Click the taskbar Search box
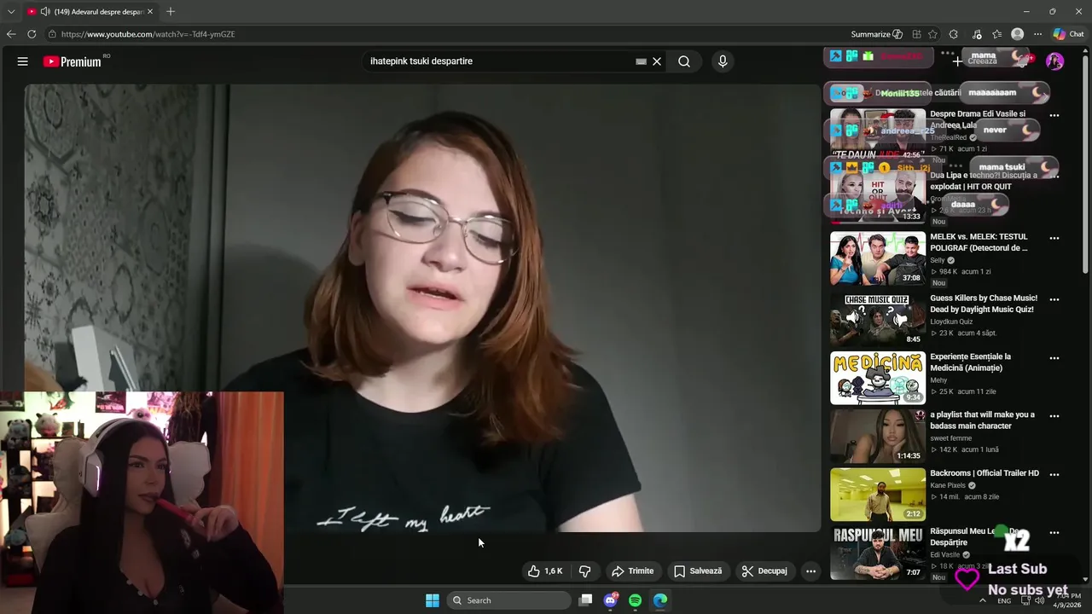The image size is (1092, 614). pos(509,600)
